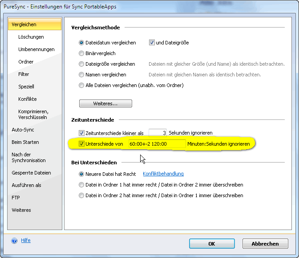Click the seconds value field showing 3

(158, 133)
